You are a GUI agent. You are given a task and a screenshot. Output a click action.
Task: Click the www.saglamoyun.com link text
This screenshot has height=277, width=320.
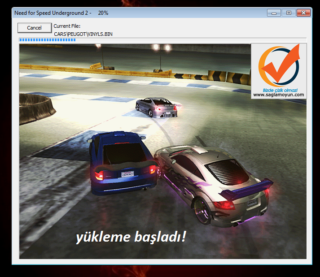pos(279,95)
